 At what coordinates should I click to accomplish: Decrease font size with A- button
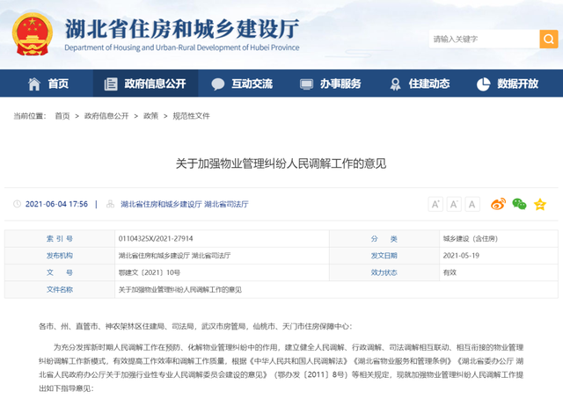click(x=454, y=204)
